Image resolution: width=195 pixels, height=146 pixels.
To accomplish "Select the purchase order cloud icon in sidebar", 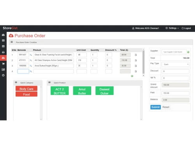I will [x=3, y=58].
